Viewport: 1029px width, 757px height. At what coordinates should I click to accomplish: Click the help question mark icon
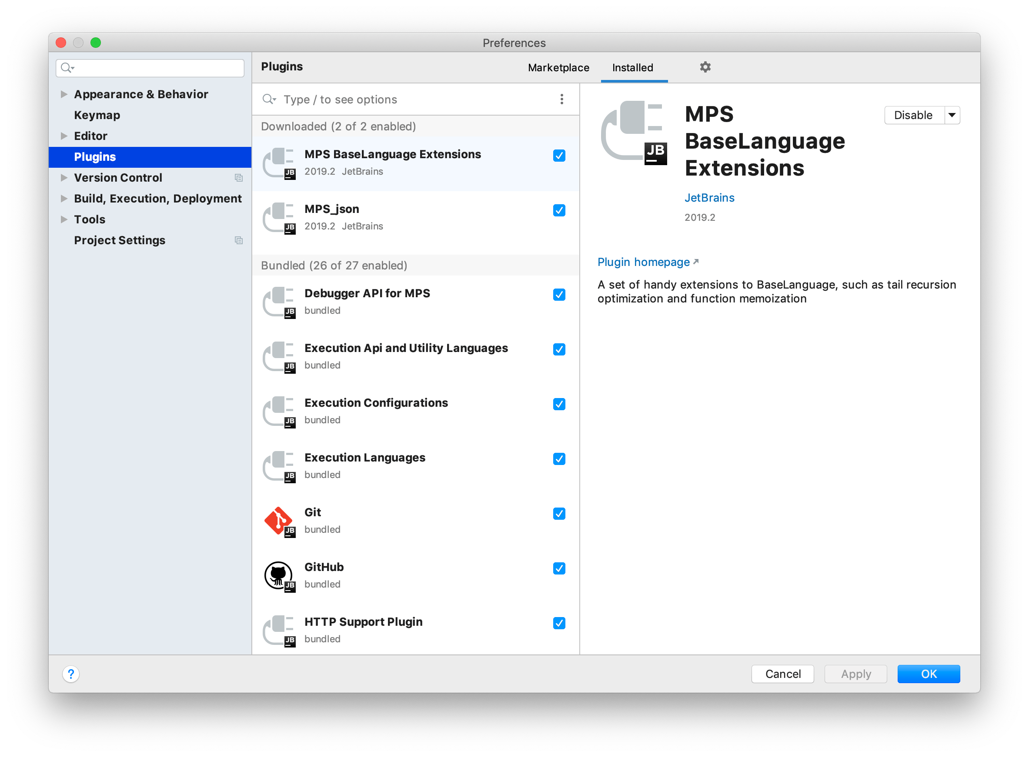coord(70,674)
